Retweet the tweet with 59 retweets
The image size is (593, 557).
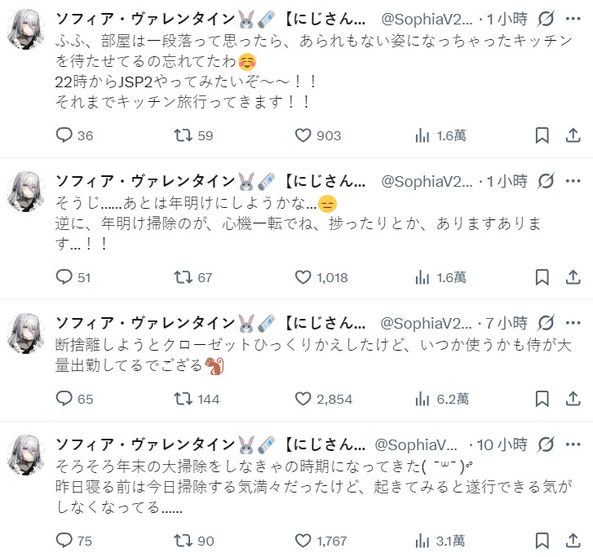(x=184, y=135)
